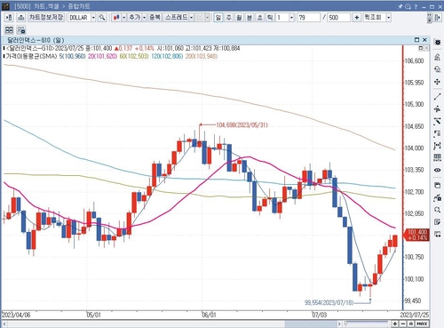Select the eraser tool in right sidebar

click(437, 57)
